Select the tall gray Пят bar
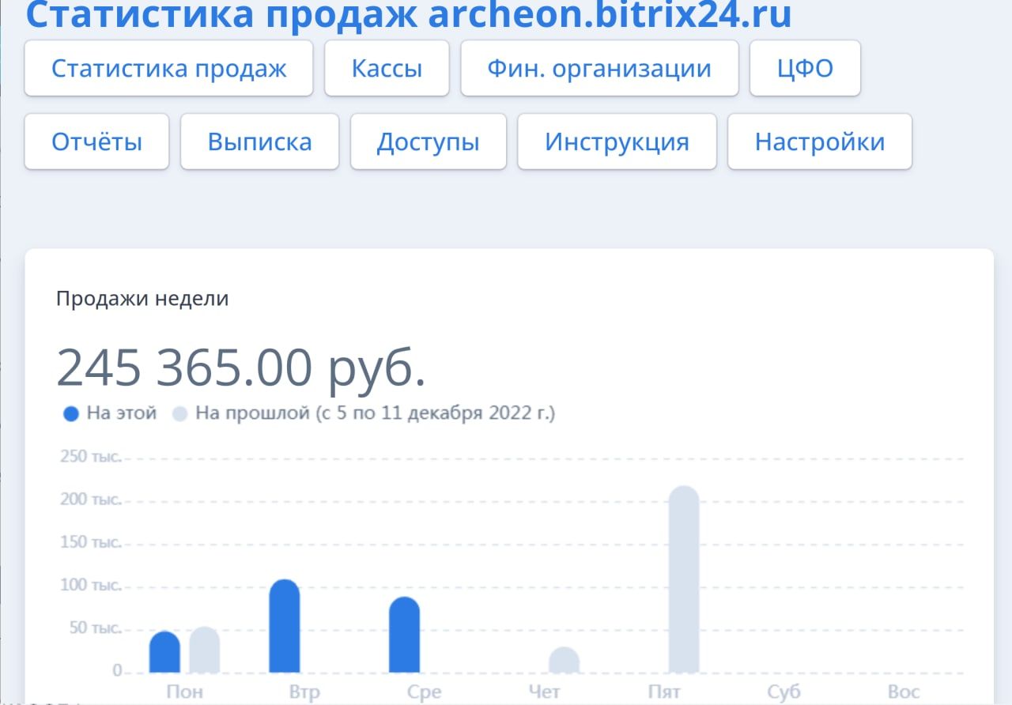Image resolution: width=1012 pixels, height=705 pixels. click(x=684, y=579)
